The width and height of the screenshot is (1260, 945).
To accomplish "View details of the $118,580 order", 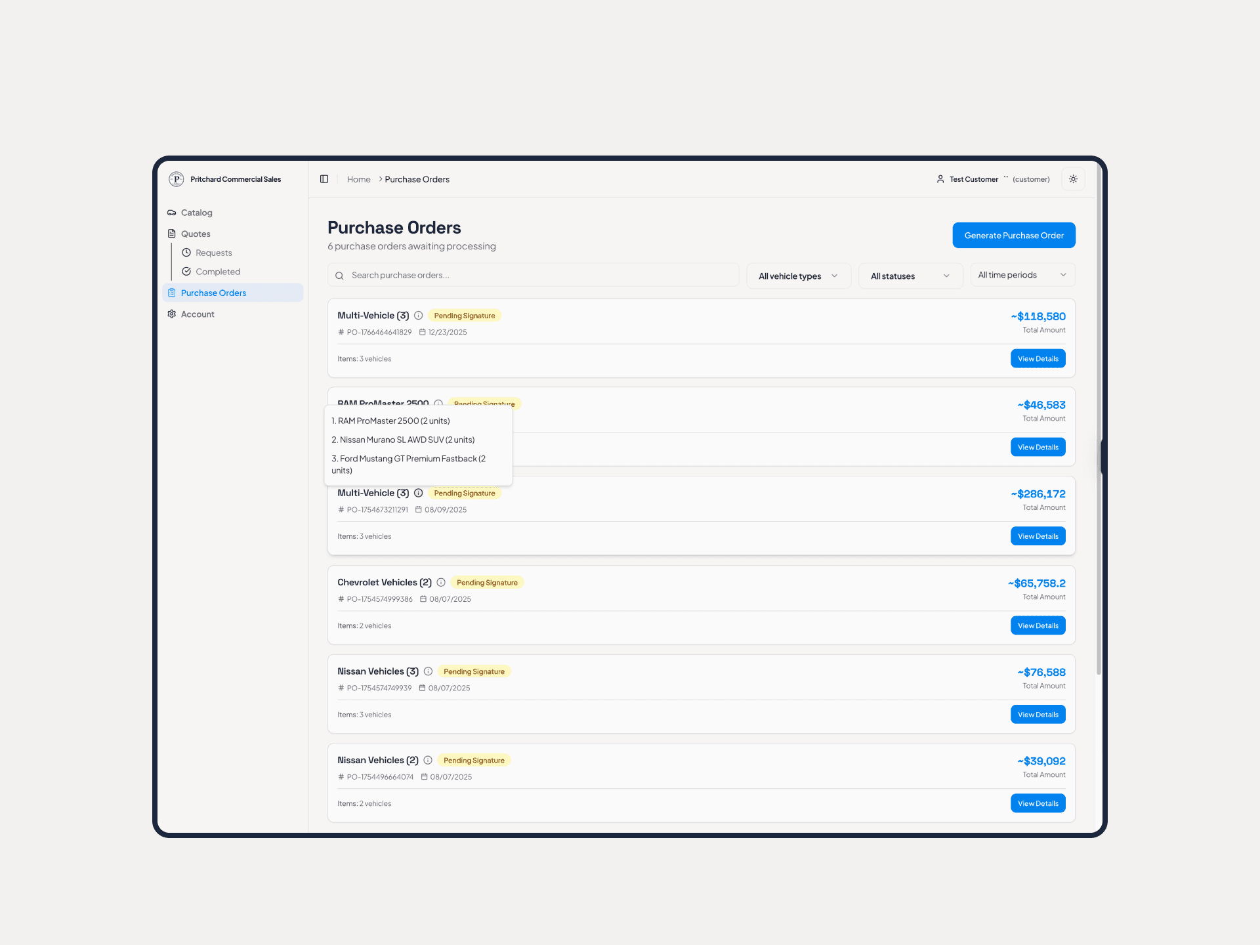I will pos(1038,358).
